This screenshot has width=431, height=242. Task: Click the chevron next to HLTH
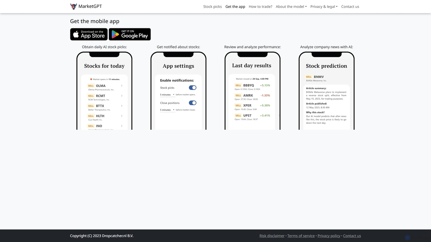pos(122,116)
